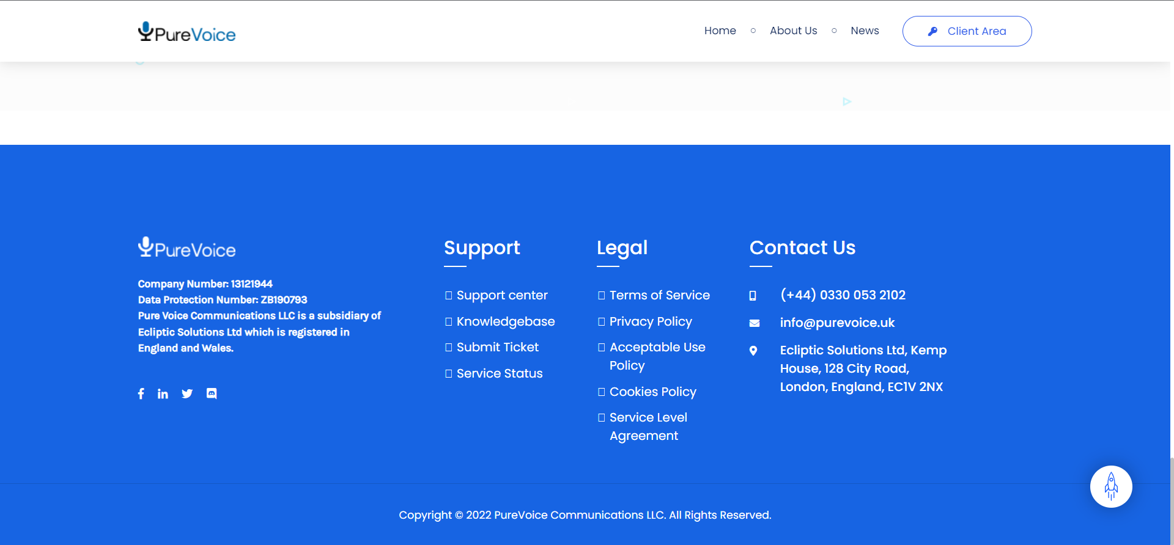Click the small ad play triangle icon

(x=847, y=101)
